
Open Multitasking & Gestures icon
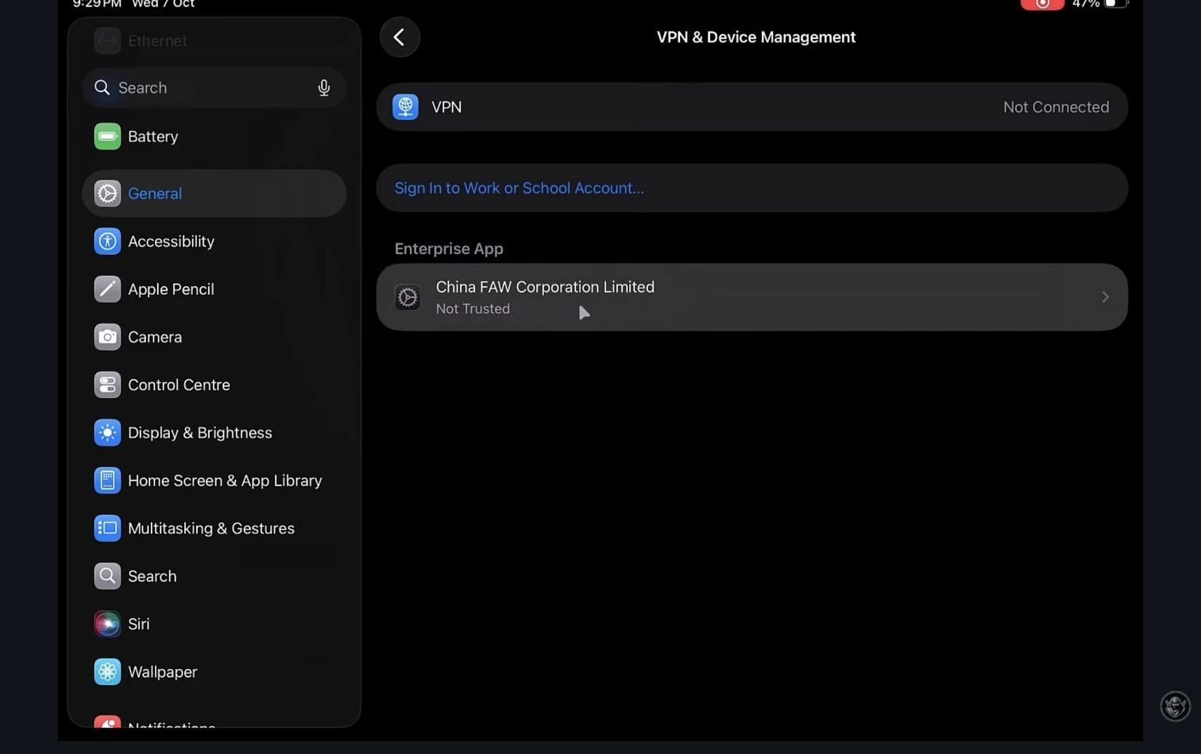pyautogui.click(x=107, y=528)
